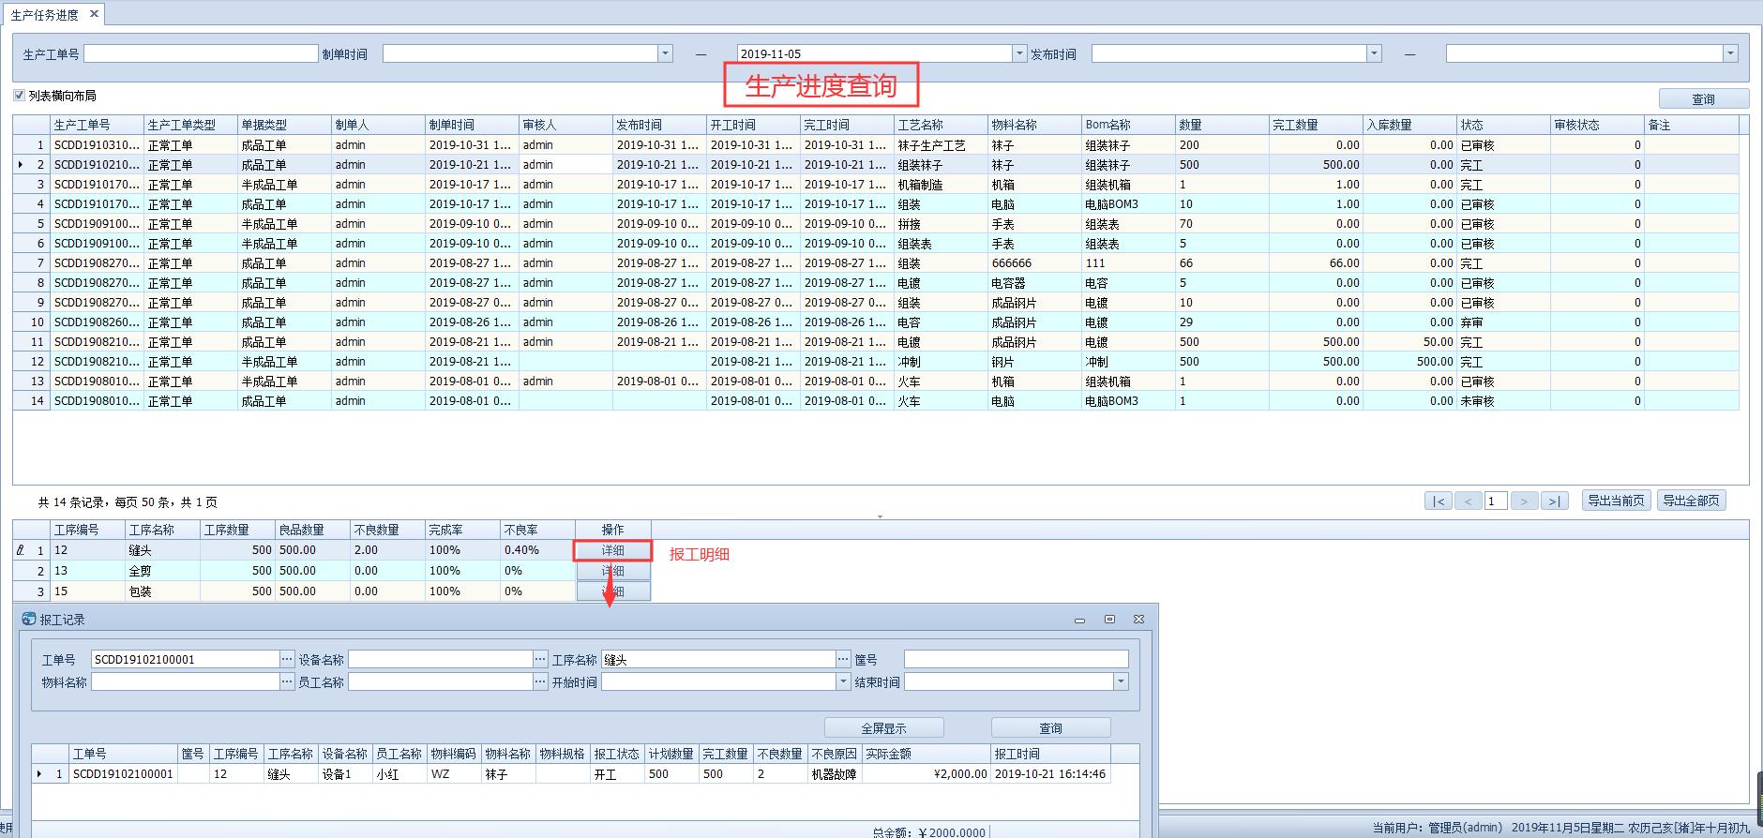Select row 1 with 袜子生产工艺
This screenshot has height=838, width=1763.
pos(875,145)
